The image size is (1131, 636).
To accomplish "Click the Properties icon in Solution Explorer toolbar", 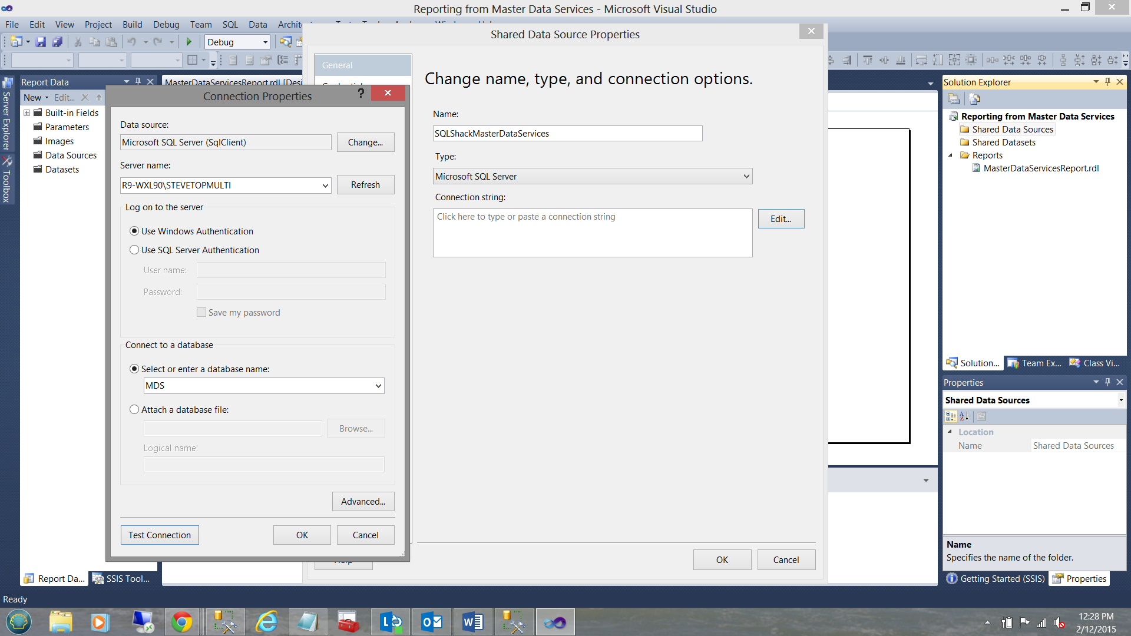I will [x=954, y=99].
